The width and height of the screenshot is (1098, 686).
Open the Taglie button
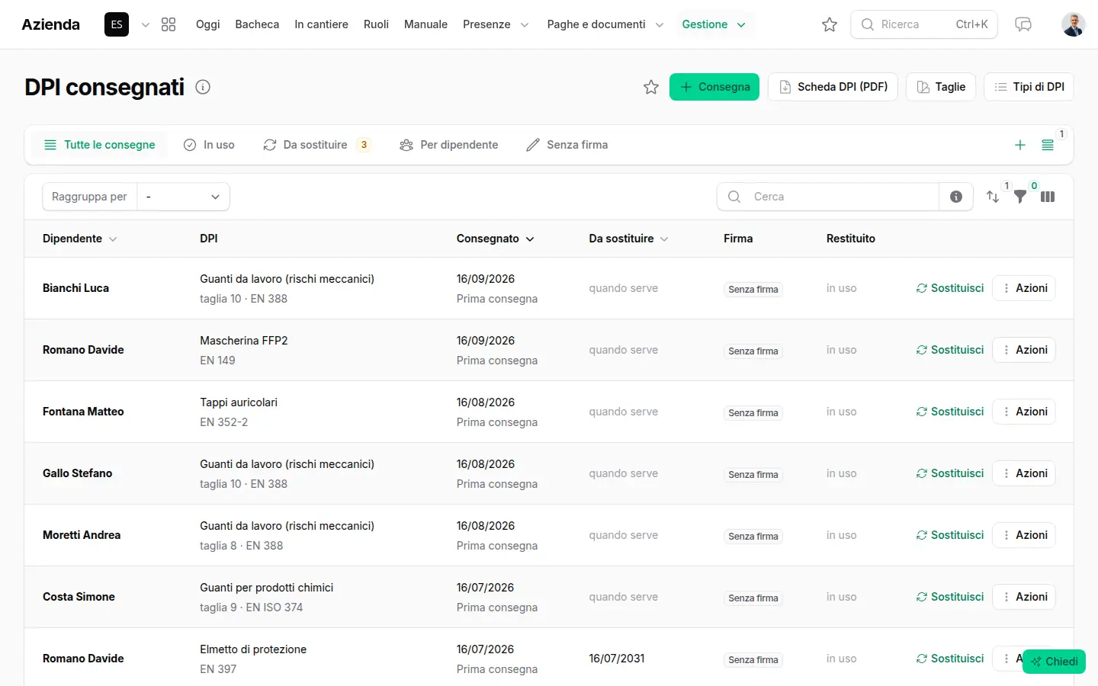941,87
